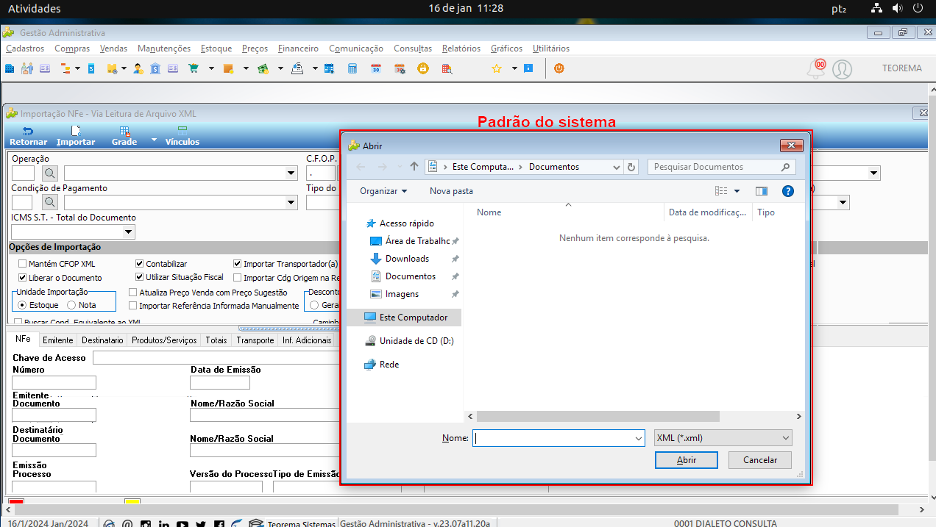
Task: Click the calendar 30 toolbar icon
Action: tap(375, 68)
